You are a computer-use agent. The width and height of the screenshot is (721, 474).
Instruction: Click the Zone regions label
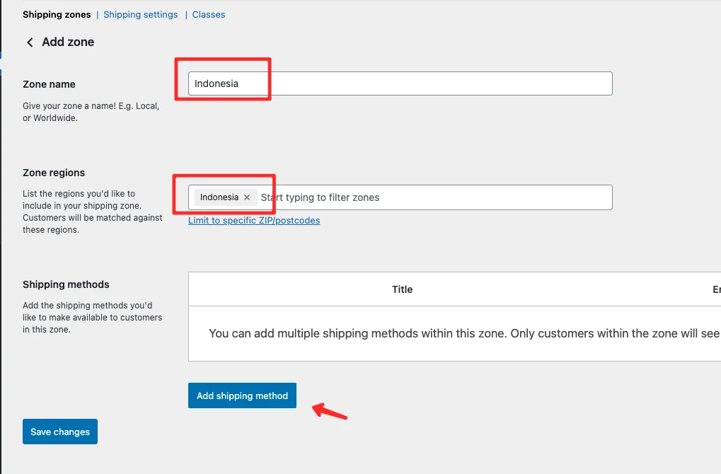54,173
